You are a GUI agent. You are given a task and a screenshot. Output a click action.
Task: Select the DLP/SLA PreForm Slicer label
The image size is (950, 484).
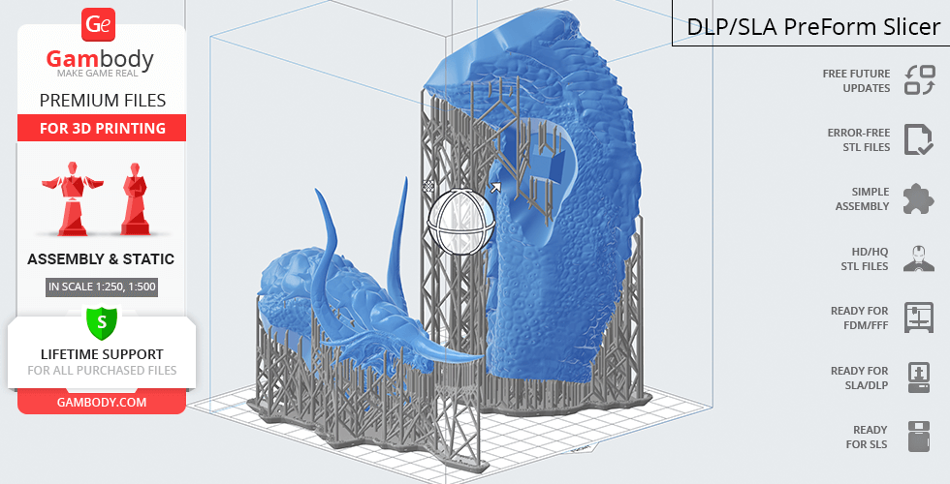coord(812,26)
